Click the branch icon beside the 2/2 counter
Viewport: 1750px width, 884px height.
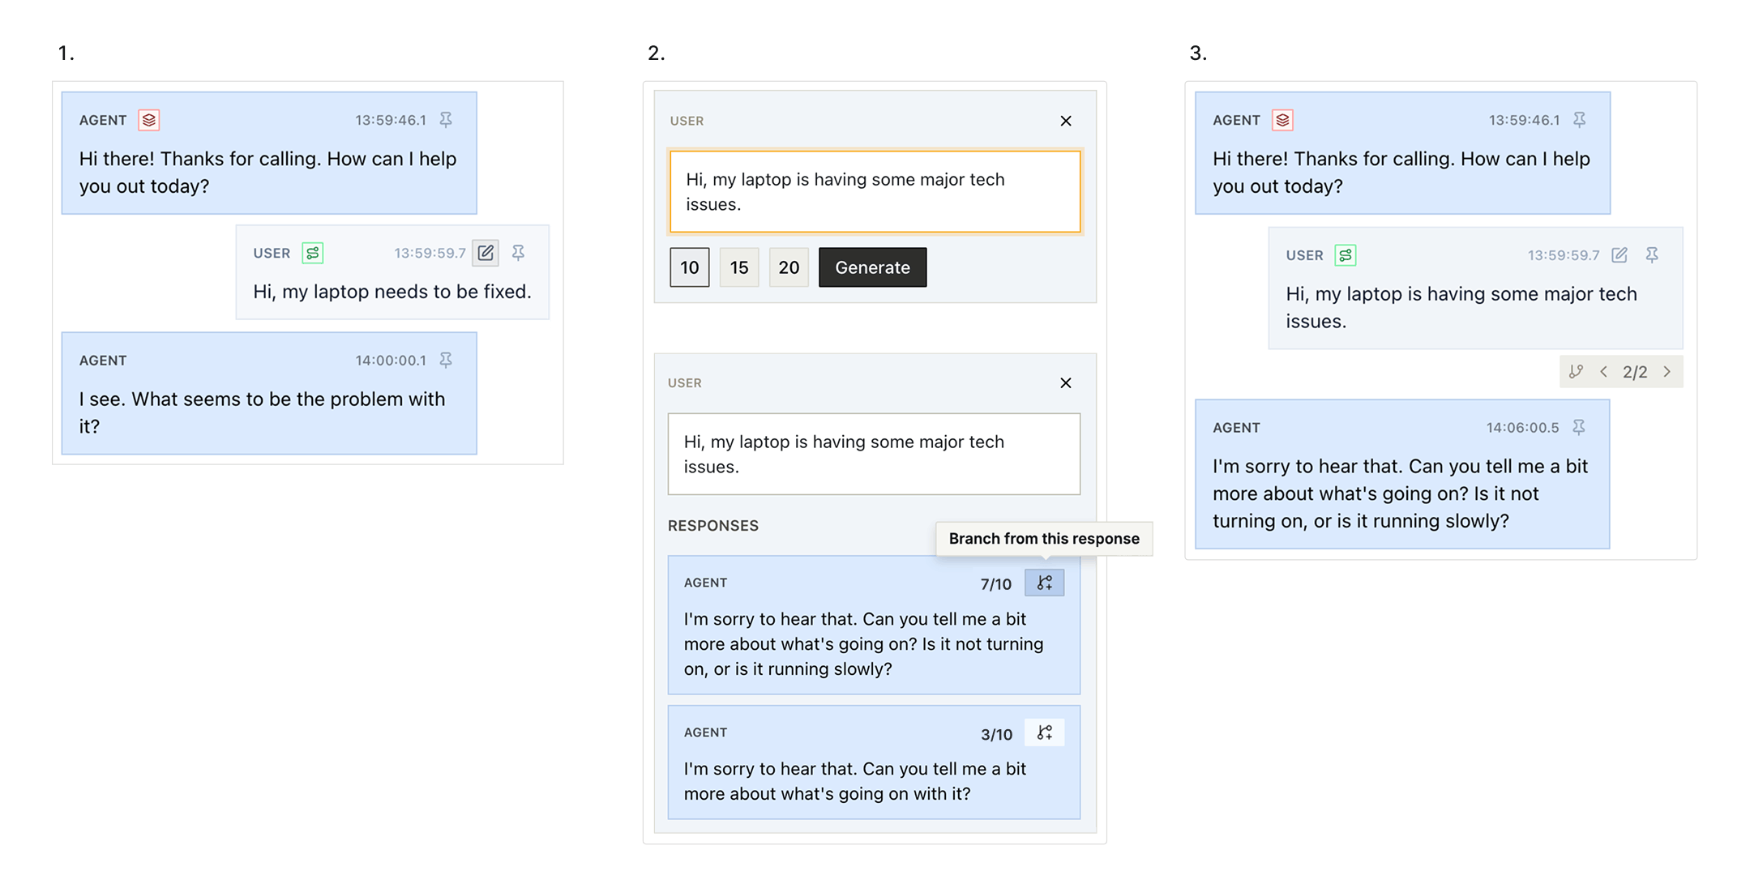click(x=1575, y=372)
